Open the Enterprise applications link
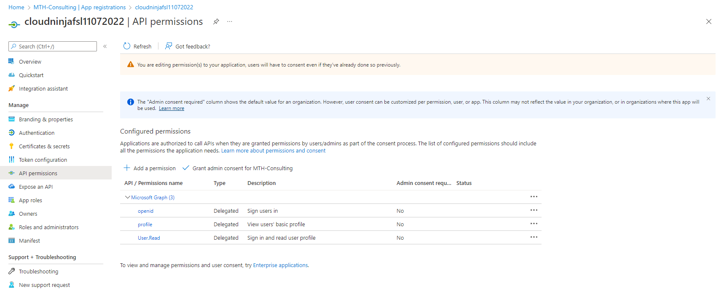Viewport: 724px width, 297px height. 280,265
